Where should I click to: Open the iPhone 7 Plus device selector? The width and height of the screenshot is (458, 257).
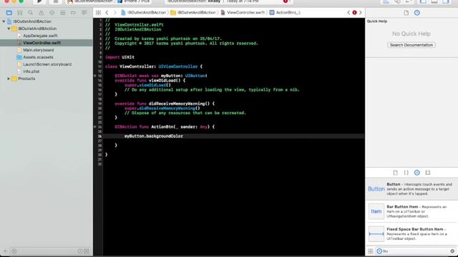coord(134,1)
